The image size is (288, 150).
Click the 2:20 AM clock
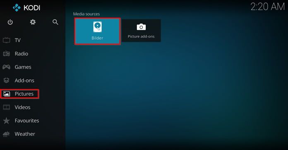pyautogui.click(x=268, y=7)
